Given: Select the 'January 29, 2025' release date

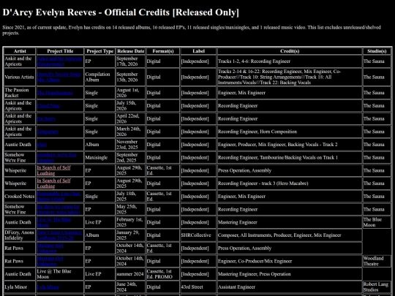Looking at the screenshot, I should (130, 235).
